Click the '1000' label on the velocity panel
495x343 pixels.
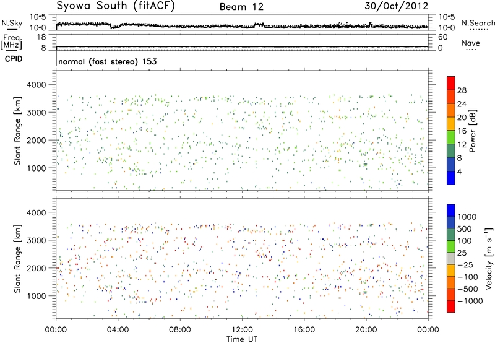tap(36, 296)
